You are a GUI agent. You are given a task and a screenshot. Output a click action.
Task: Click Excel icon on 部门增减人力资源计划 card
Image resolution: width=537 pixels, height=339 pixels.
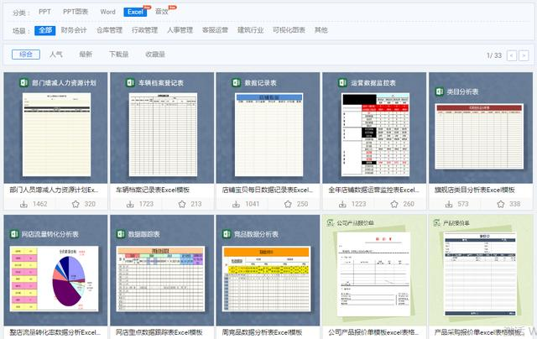click(x=23, y=82)
